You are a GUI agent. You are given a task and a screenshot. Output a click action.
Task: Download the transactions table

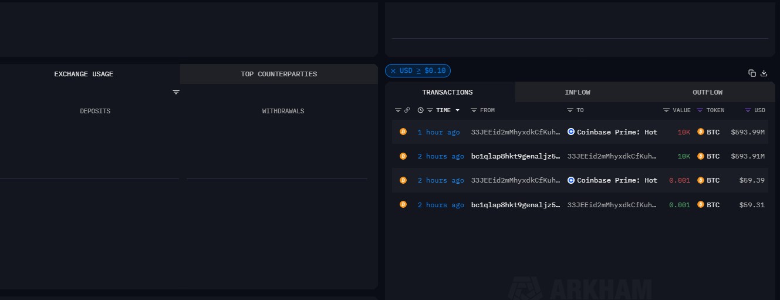[764, 73]
